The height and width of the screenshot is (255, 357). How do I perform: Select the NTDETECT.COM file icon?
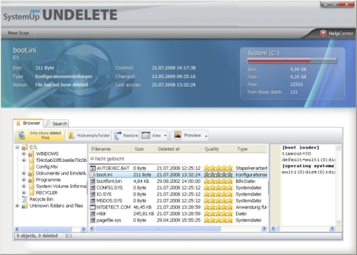tap(93, 207)
